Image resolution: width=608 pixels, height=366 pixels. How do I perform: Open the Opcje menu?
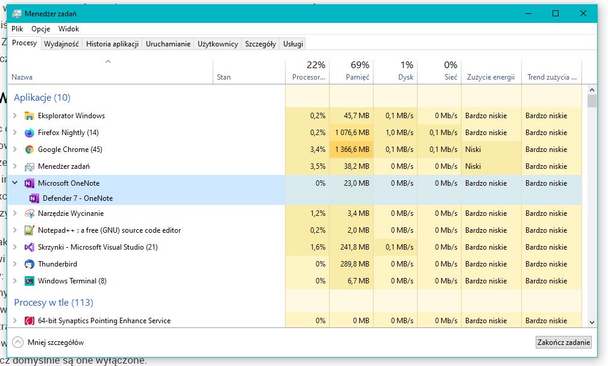(x=41, y=29)
